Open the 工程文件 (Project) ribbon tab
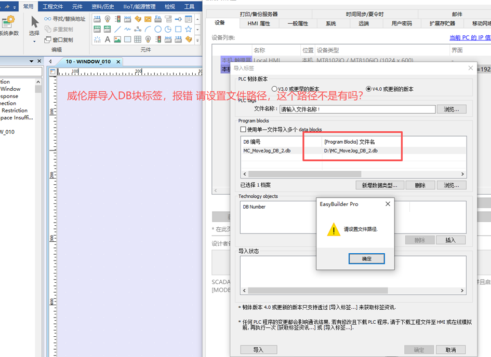This screenshot has height=357, width=491. coord(52,7)
